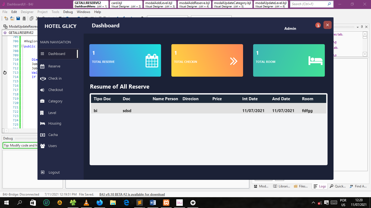
Task: Click the Tipo Doc column header
Action: point(102,99)
